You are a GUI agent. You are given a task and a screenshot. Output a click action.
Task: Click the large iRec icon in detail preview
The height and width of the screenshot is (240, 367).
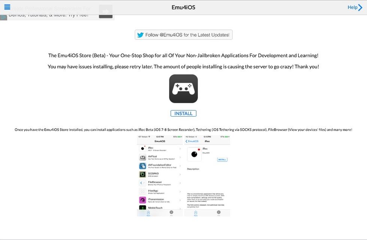(x=194, y=154)
